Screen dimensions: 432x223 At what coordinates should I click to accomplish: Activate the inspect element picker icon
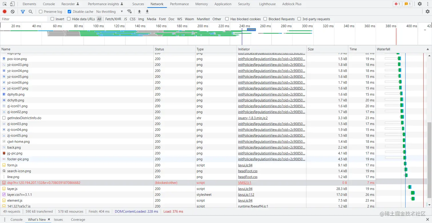[5, 4]
